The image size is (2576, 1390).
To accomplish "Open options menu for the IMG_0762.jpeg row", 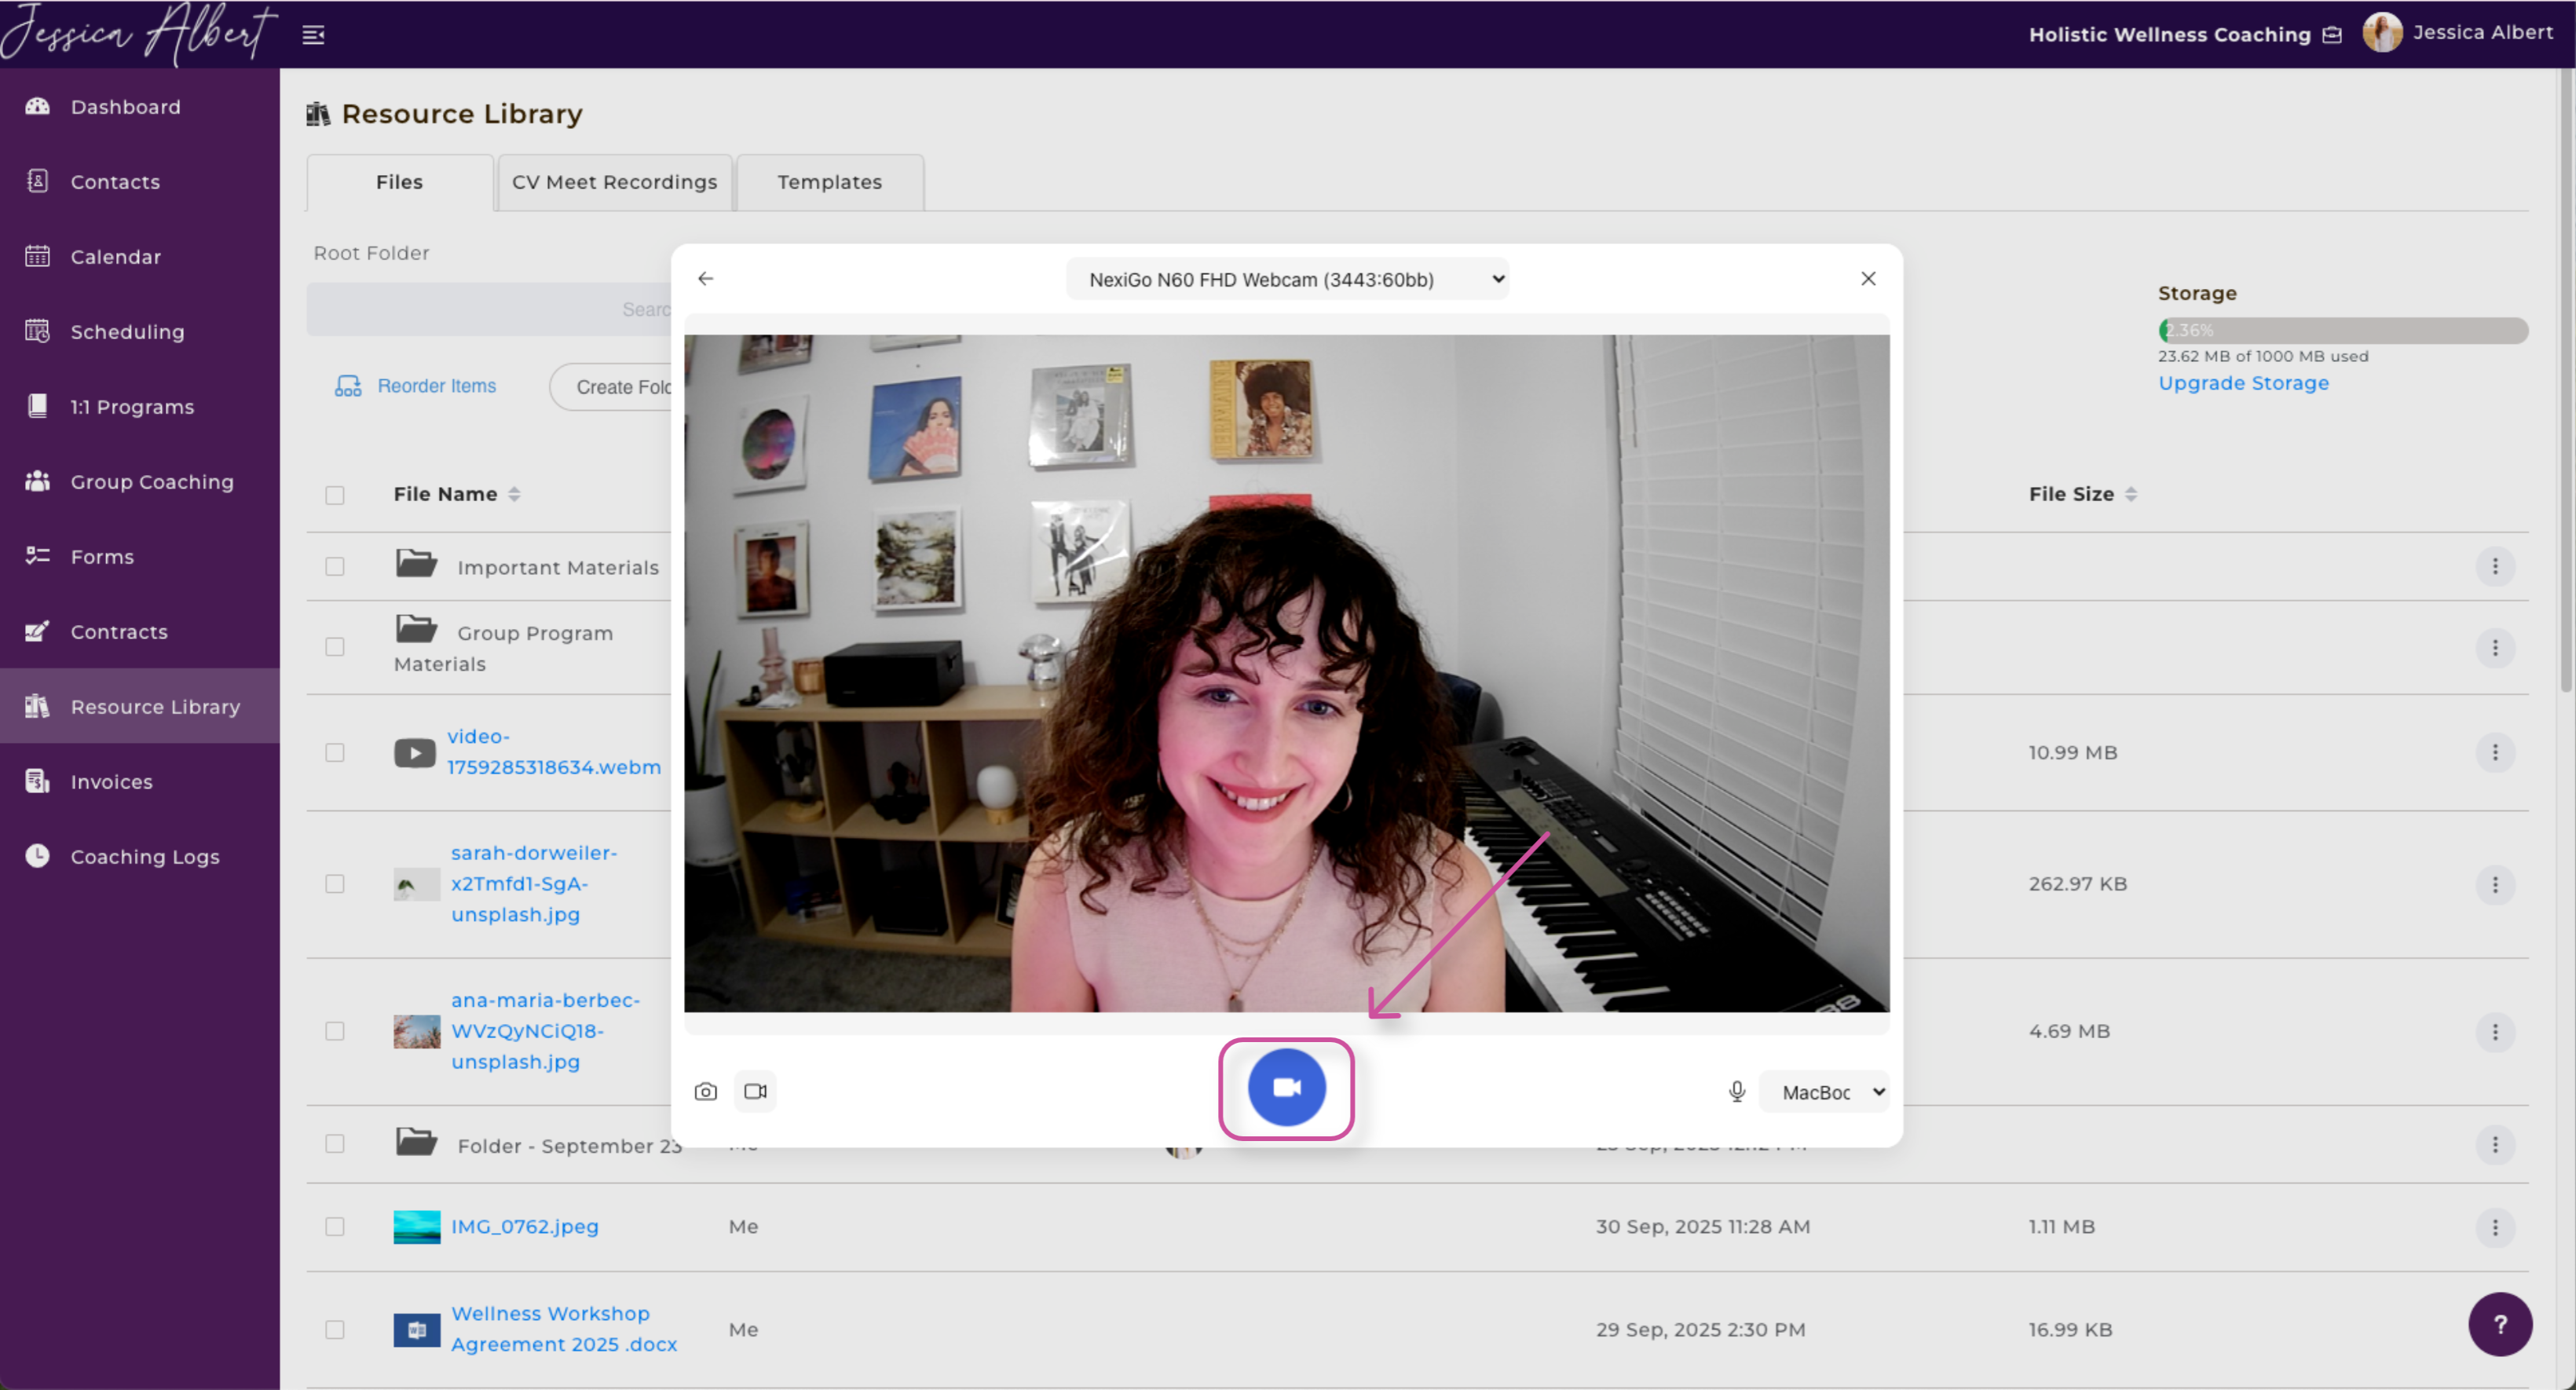I will tap(2494, 1226).
